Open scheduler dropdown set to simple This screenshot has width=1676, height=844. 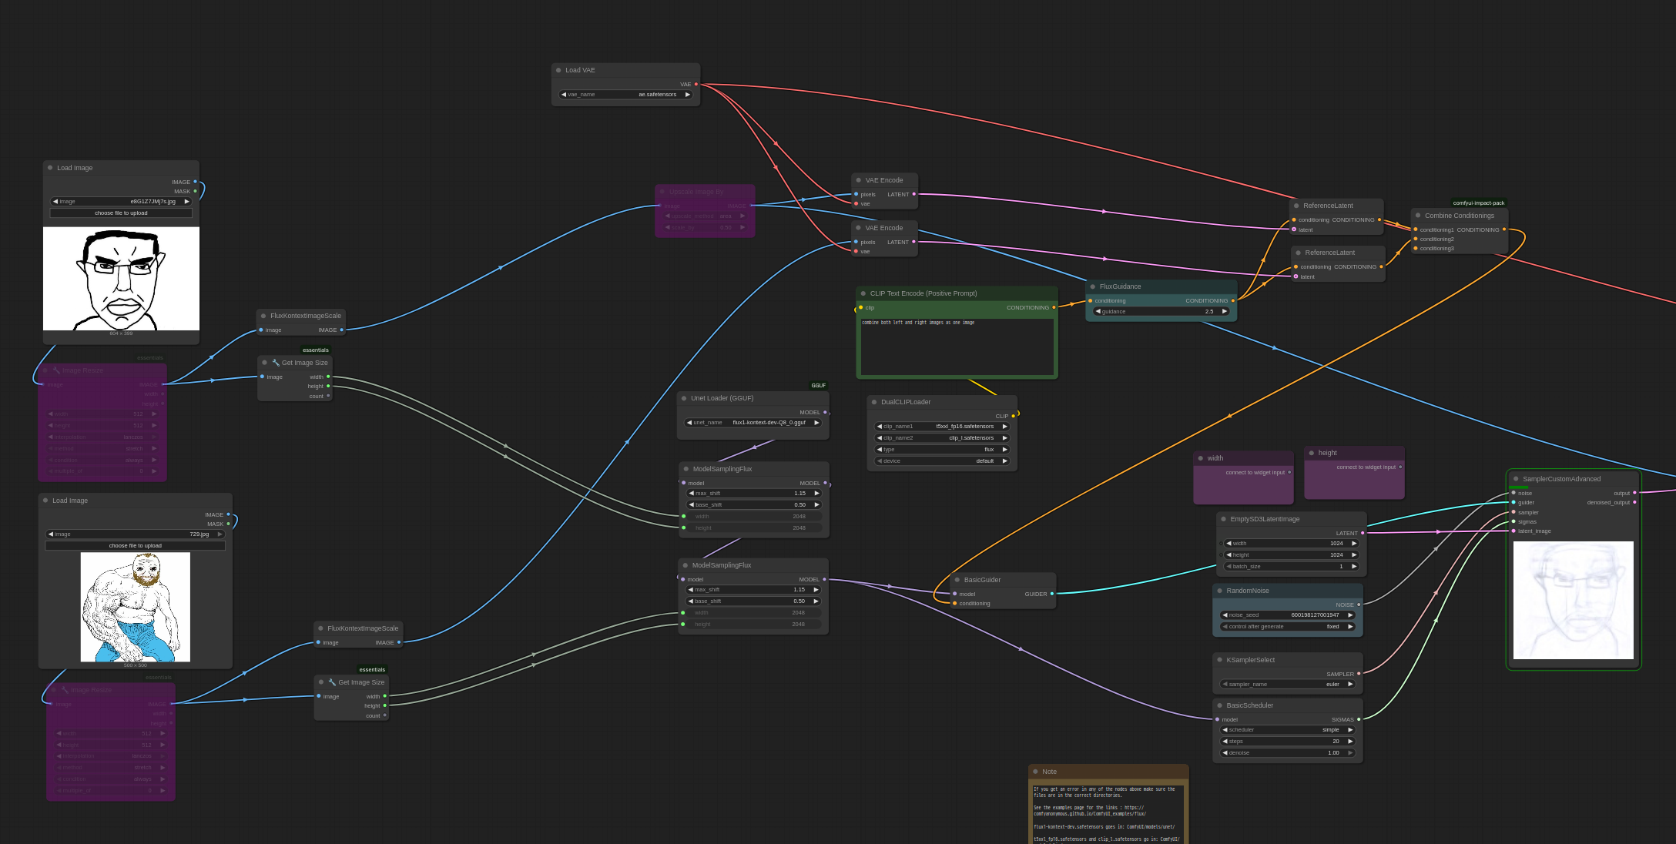click(x=1288, y=730)
